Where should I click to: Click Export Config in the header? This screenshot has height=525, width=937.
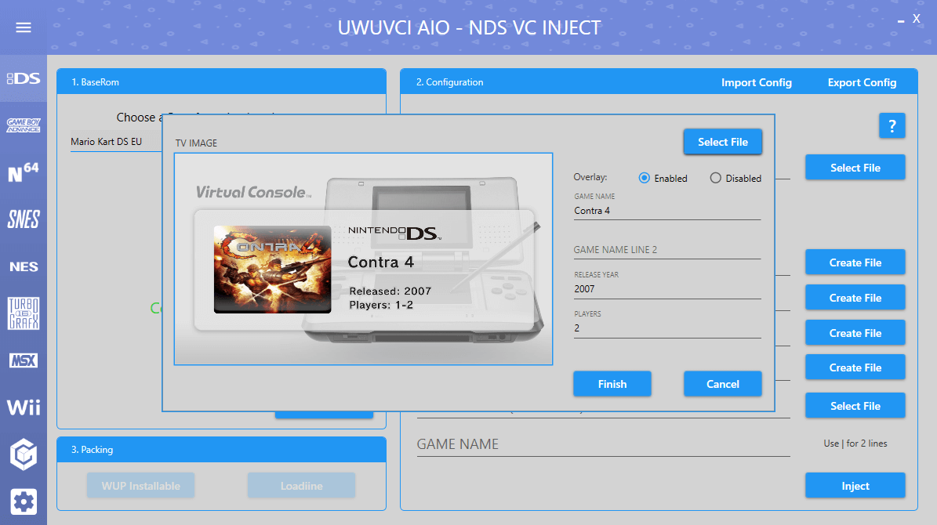coord(862,82)
